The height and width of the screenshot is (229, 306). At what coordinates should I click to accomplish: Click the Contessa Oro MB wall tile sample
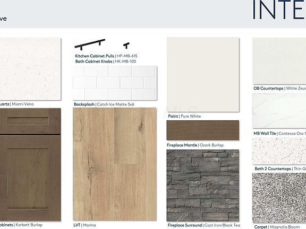(x=279, y=110)
